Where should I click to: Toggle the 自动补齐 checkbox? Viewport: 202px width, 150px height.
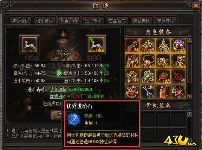point(84,96)
